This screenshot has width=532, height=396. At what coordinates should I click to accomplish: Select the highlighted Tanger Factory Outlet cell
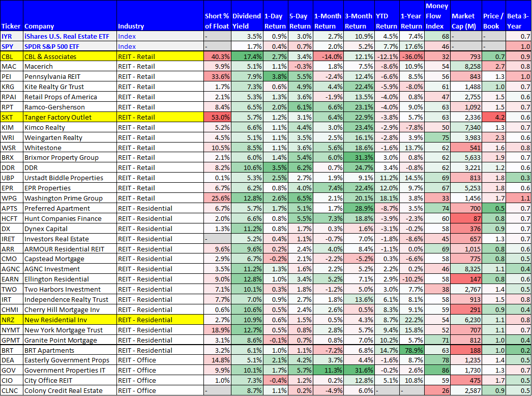70,118
